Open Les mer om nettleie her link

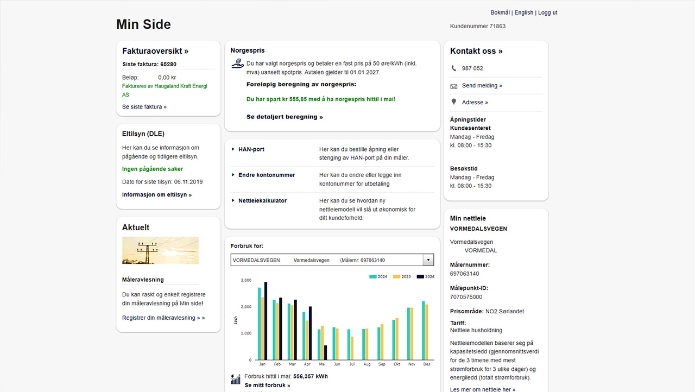coord(483,389)
